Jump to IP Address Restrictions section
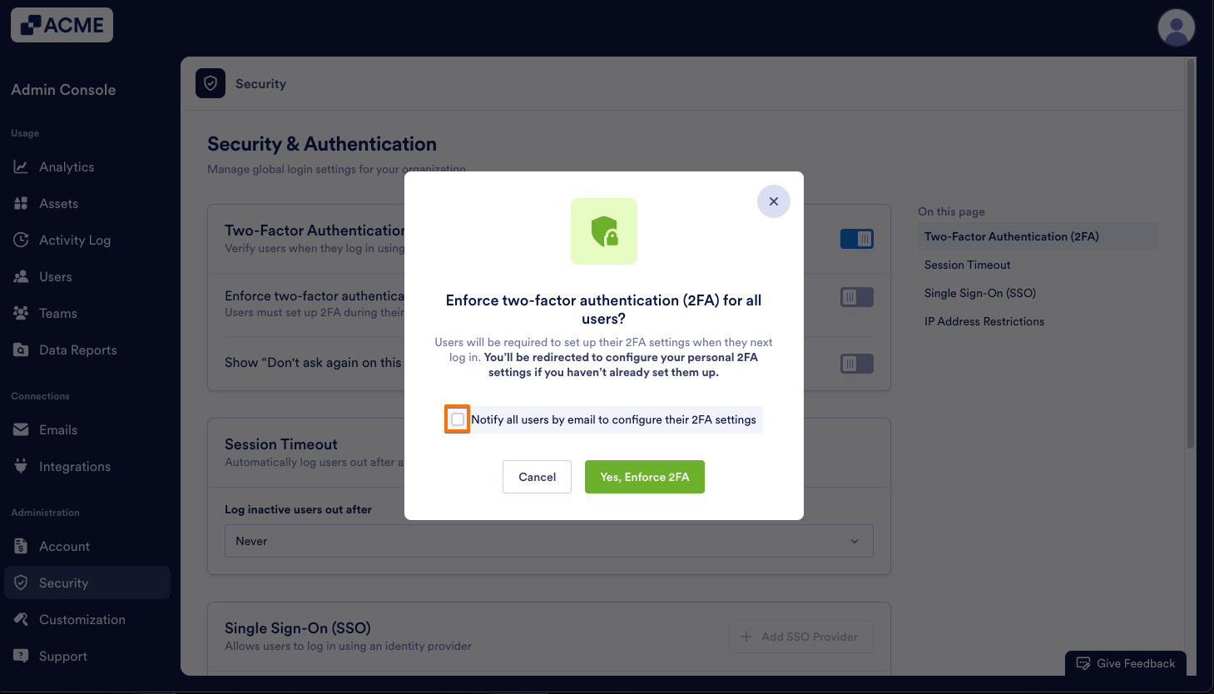1214x694 pixels. click(x=984, y=321)
